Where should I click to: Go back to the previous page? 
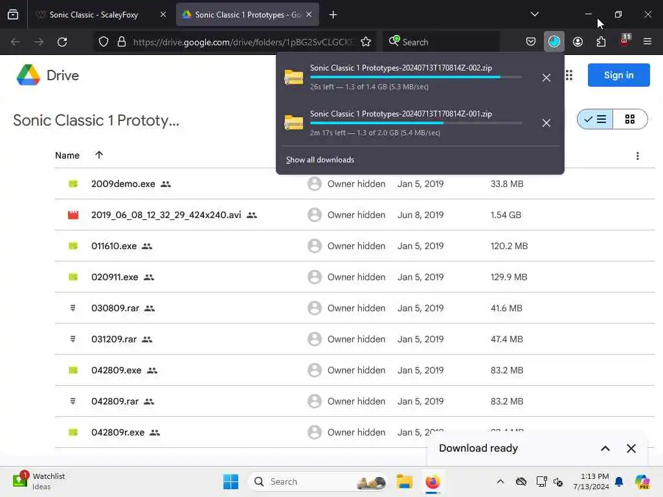[x=16, y=41]
